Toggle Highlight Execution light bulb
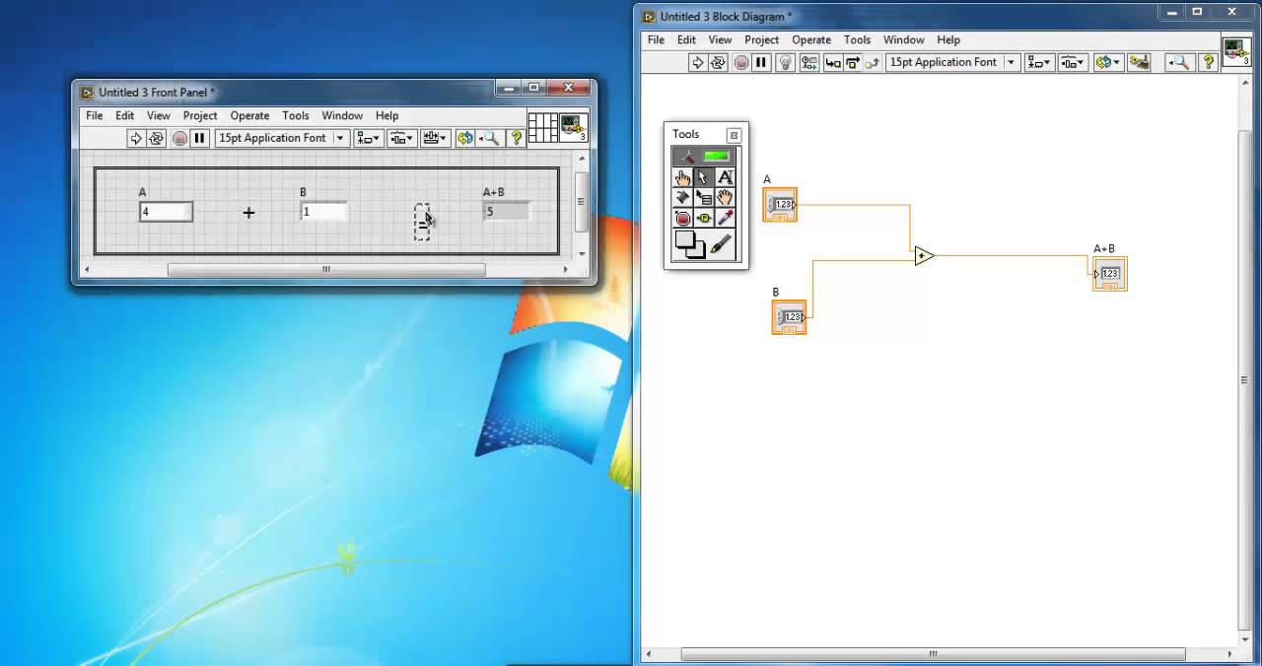This screenshot has width=1262, height=666. pyautogui.click(x=785, y=62)
